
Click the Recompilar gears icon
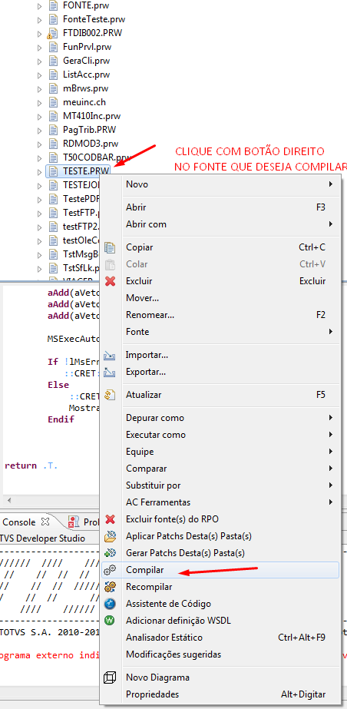[110, 587]
